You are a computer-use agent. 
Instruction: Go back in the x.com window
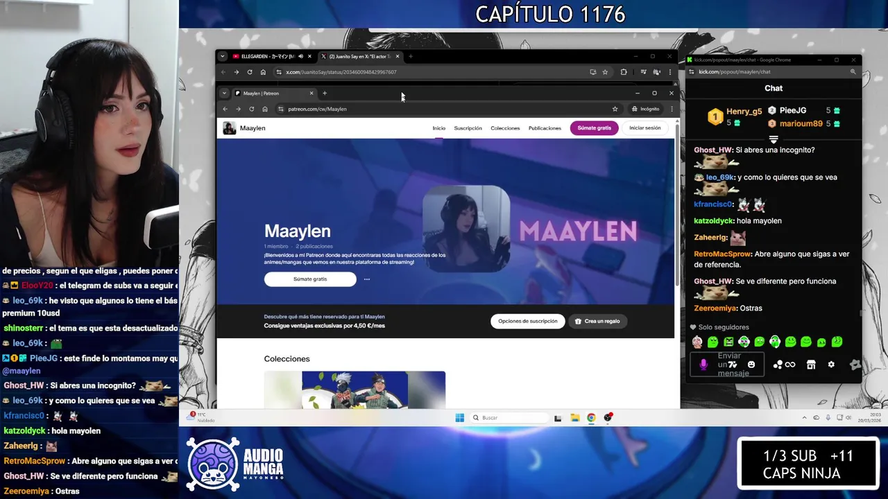pyautogui.click(x=223, y=72)
